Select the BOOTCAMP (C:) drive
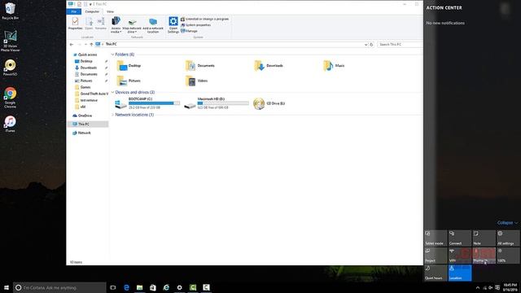 147,103
